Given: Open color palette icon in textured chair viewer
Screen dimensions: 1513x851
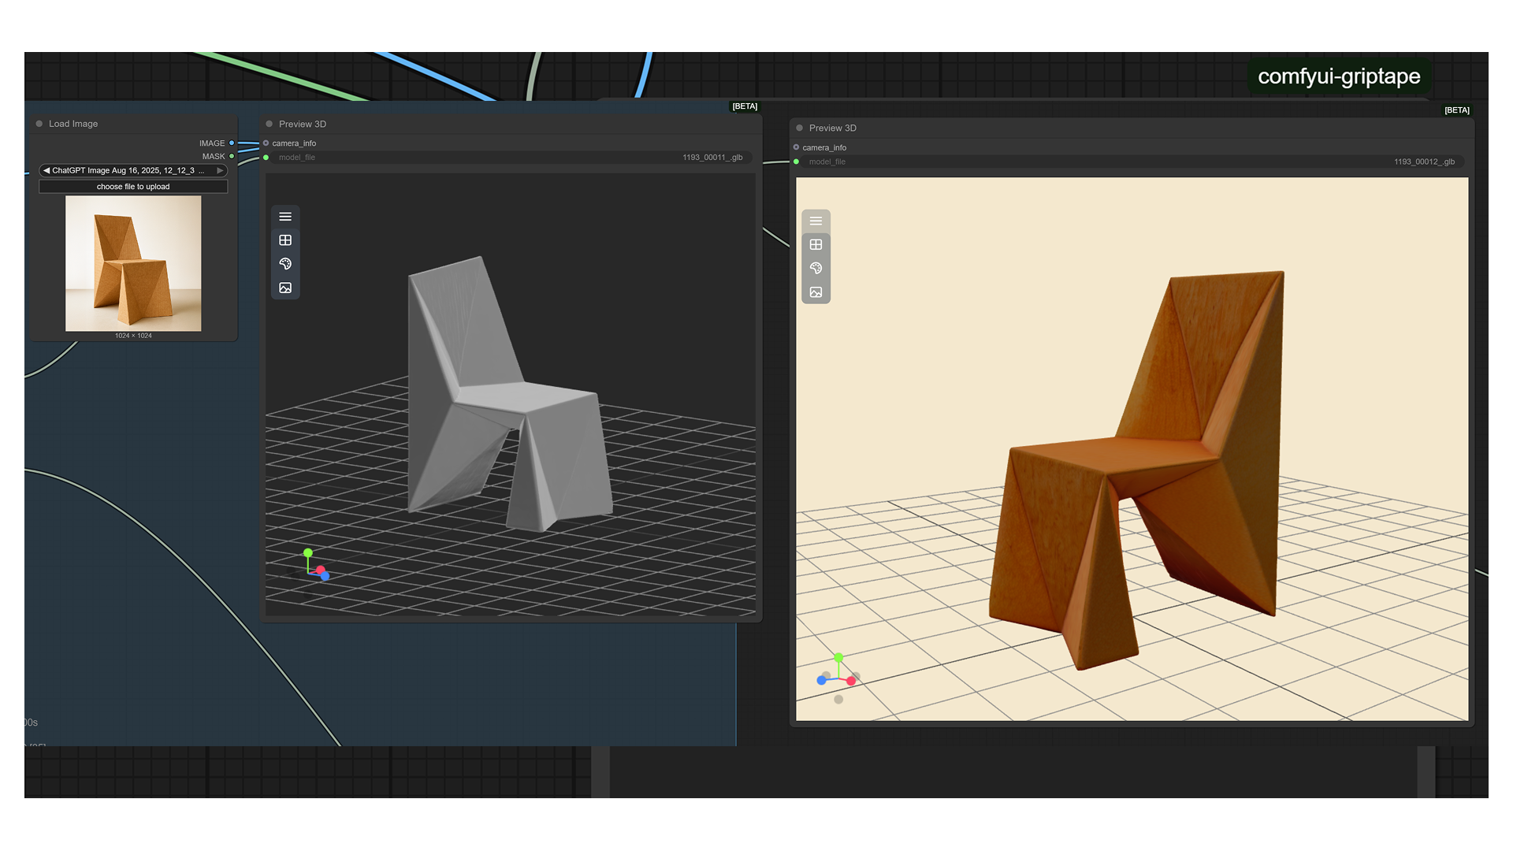Looking at the screenshot, I should coord(816,269).
